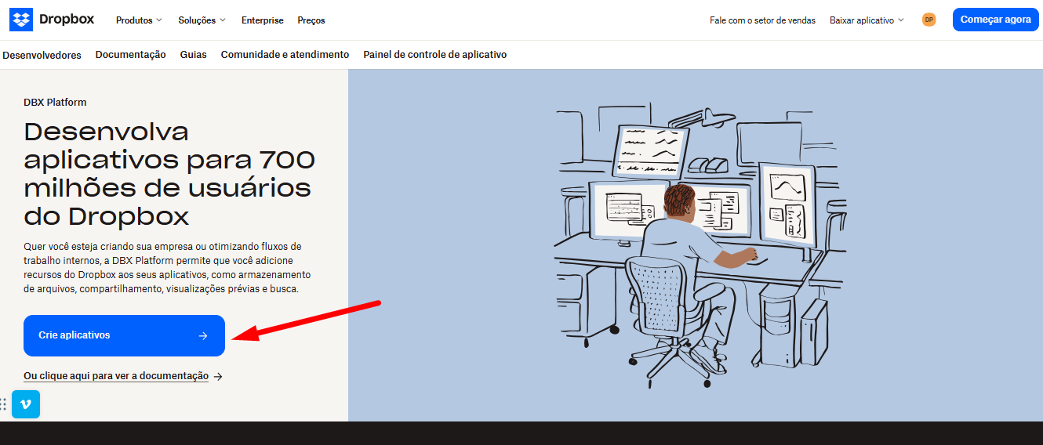Click the Começar agora button
This screenshot has width=1043, height=445.
pyautogui.click(x=995, y=20)
